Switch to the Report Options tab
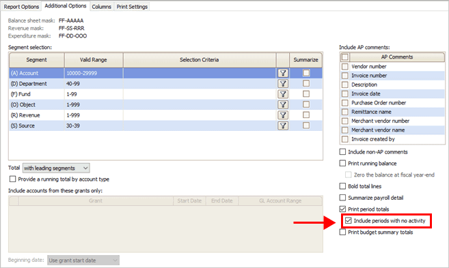Image resolution: width=449 pixels, height=268 pixels. (21, 7)
